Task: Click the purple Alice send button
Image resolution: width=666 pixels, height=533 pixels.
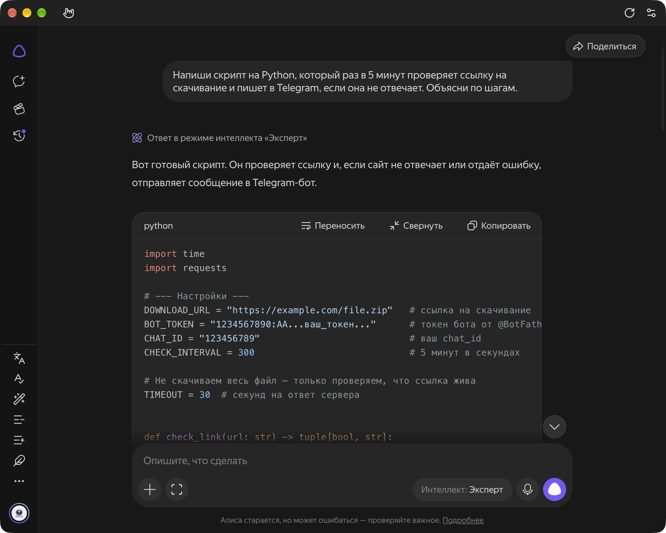Action: [x=554, y=489]
